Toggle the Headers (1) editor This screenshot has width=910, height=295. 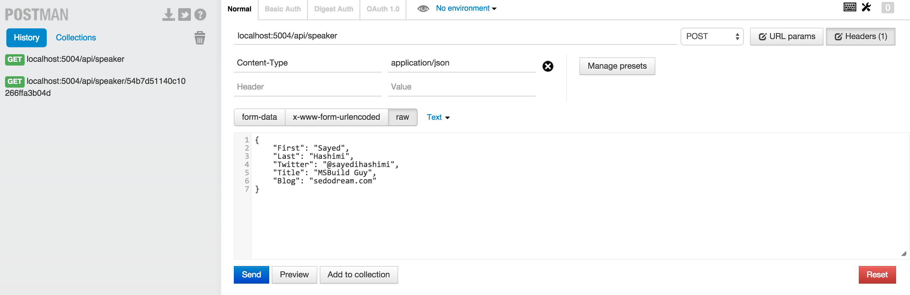860,36
